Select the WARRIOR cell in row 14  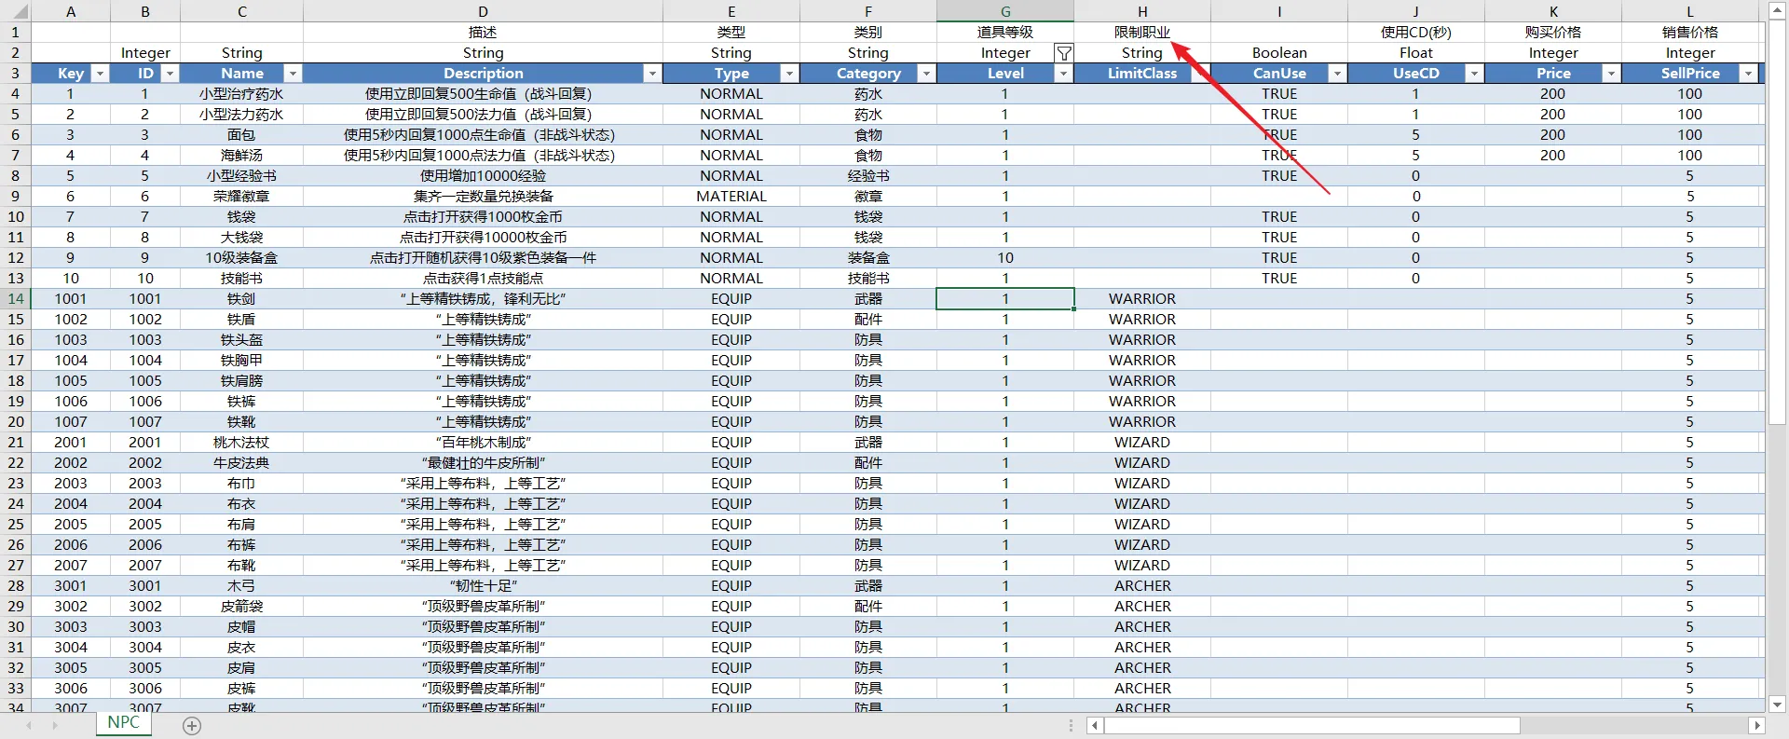coord(1142,299)
